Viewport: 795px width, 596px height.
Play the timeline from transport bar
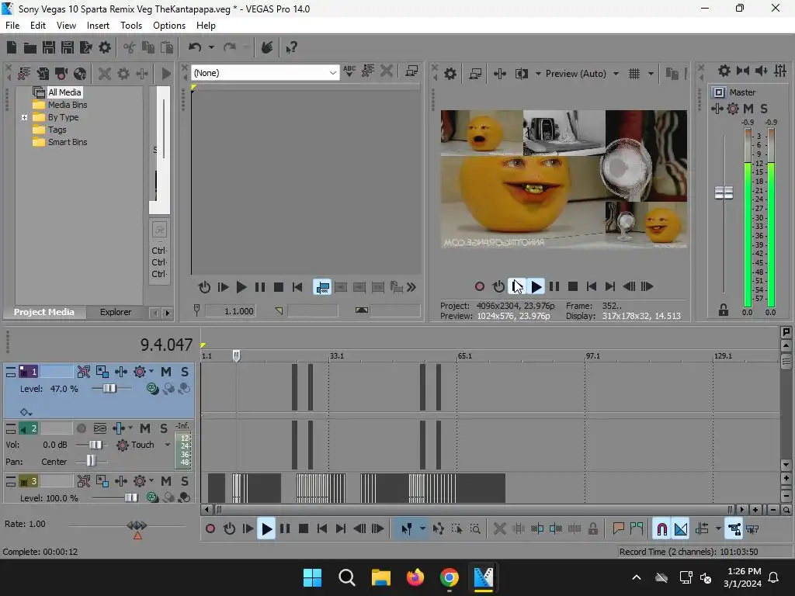pos(266,529)
